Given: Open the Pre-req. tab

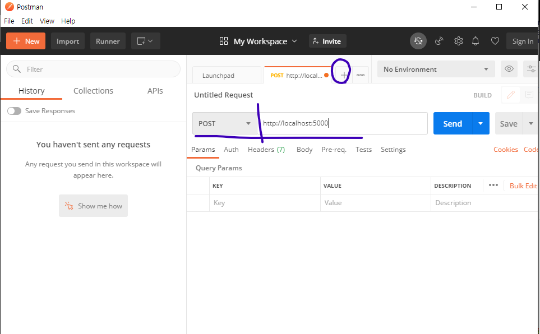Looking at the screenshot, I should 334,150.
